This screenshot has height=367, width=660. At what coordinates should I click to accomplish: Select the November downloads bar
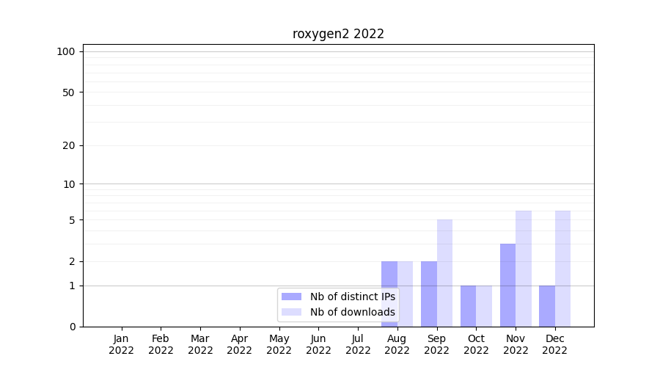tap(524, 269)
